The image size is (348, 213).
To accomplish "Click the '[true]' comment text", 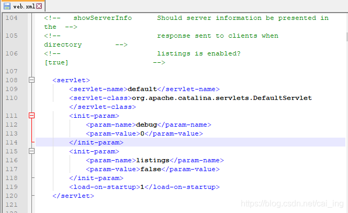I will pos(57,63).
